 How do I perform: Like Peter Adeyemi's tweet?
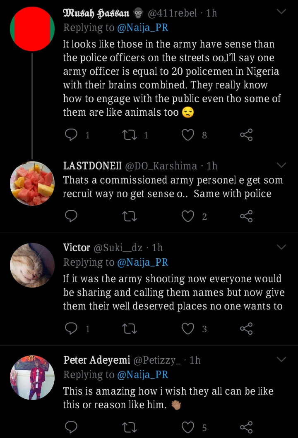click(188, 427)
